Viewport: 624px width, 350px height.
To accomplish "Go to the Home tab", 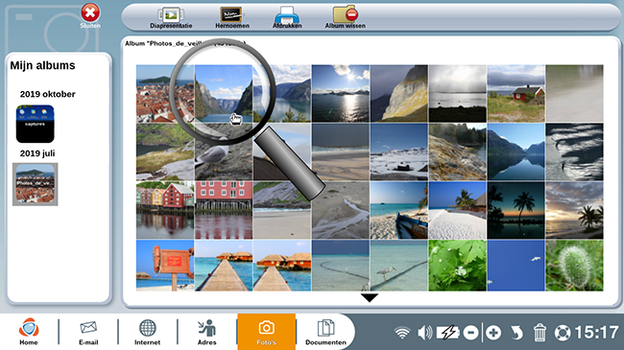I will pos(29,332).
